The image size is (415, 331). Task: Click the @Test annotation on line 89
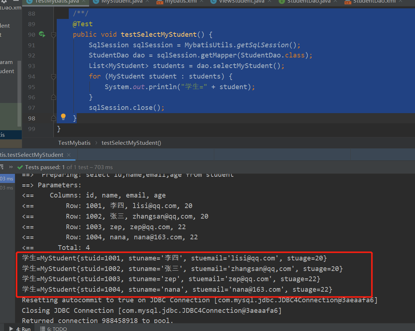(x=83, y=24)
